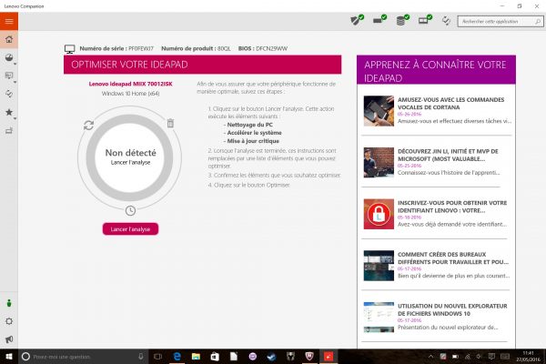Open the Jin Li Microsoft MVP article
This screenshot has height=364, width=546.
pyautogui.click(x=448, y=155)
